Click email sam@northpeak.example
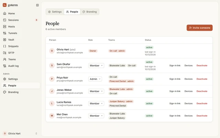The image size is (220, 138). tap(69, 67)
